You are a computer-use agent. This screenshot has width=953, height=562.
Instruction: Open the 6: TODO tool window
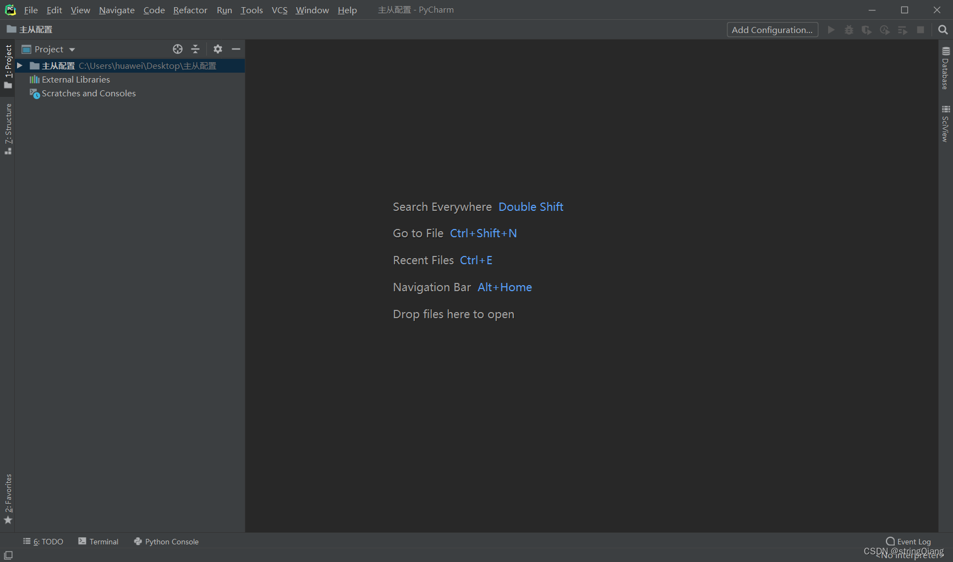43,542
